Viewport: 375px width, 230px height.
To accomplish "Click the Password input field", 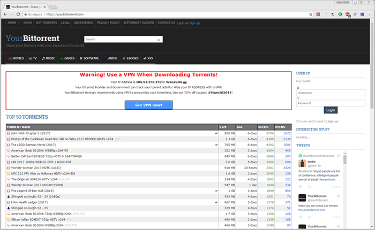I will (331, 103).
